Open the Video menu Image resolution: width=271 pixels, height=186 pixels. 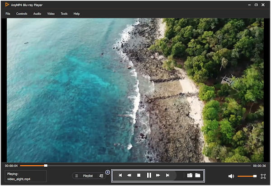[51, 14]
